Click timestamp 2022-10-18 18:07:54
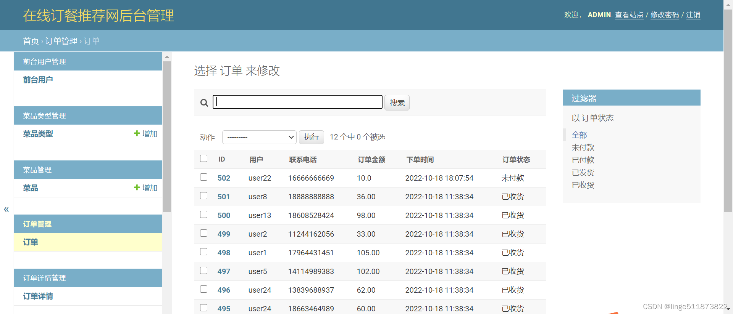The width and height of the screenshot is (733, 314). [439, 178]
